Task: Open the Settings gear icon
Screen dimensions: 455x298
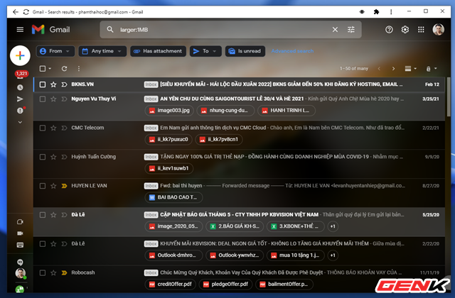Action: [x=405, y=30]
